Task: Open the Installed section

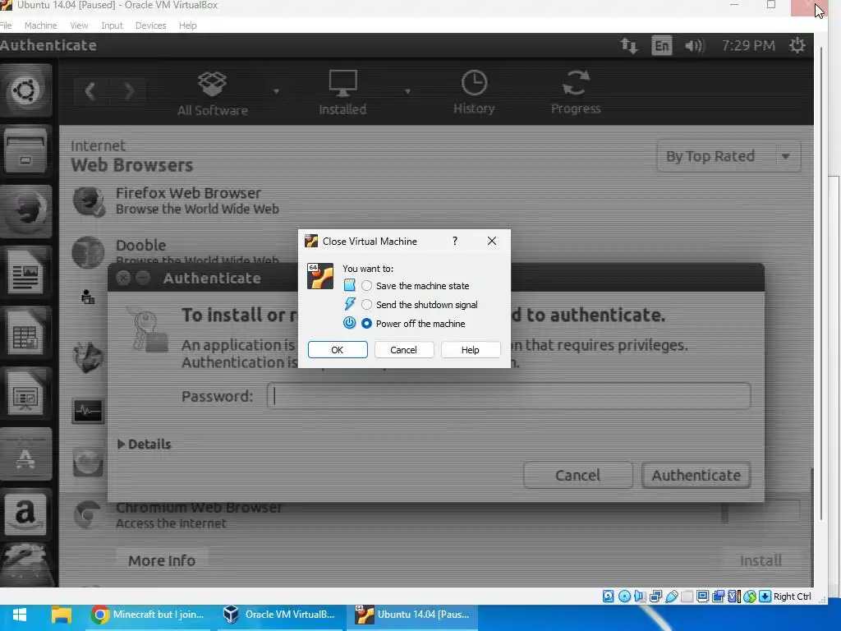Action: (342, 93)
